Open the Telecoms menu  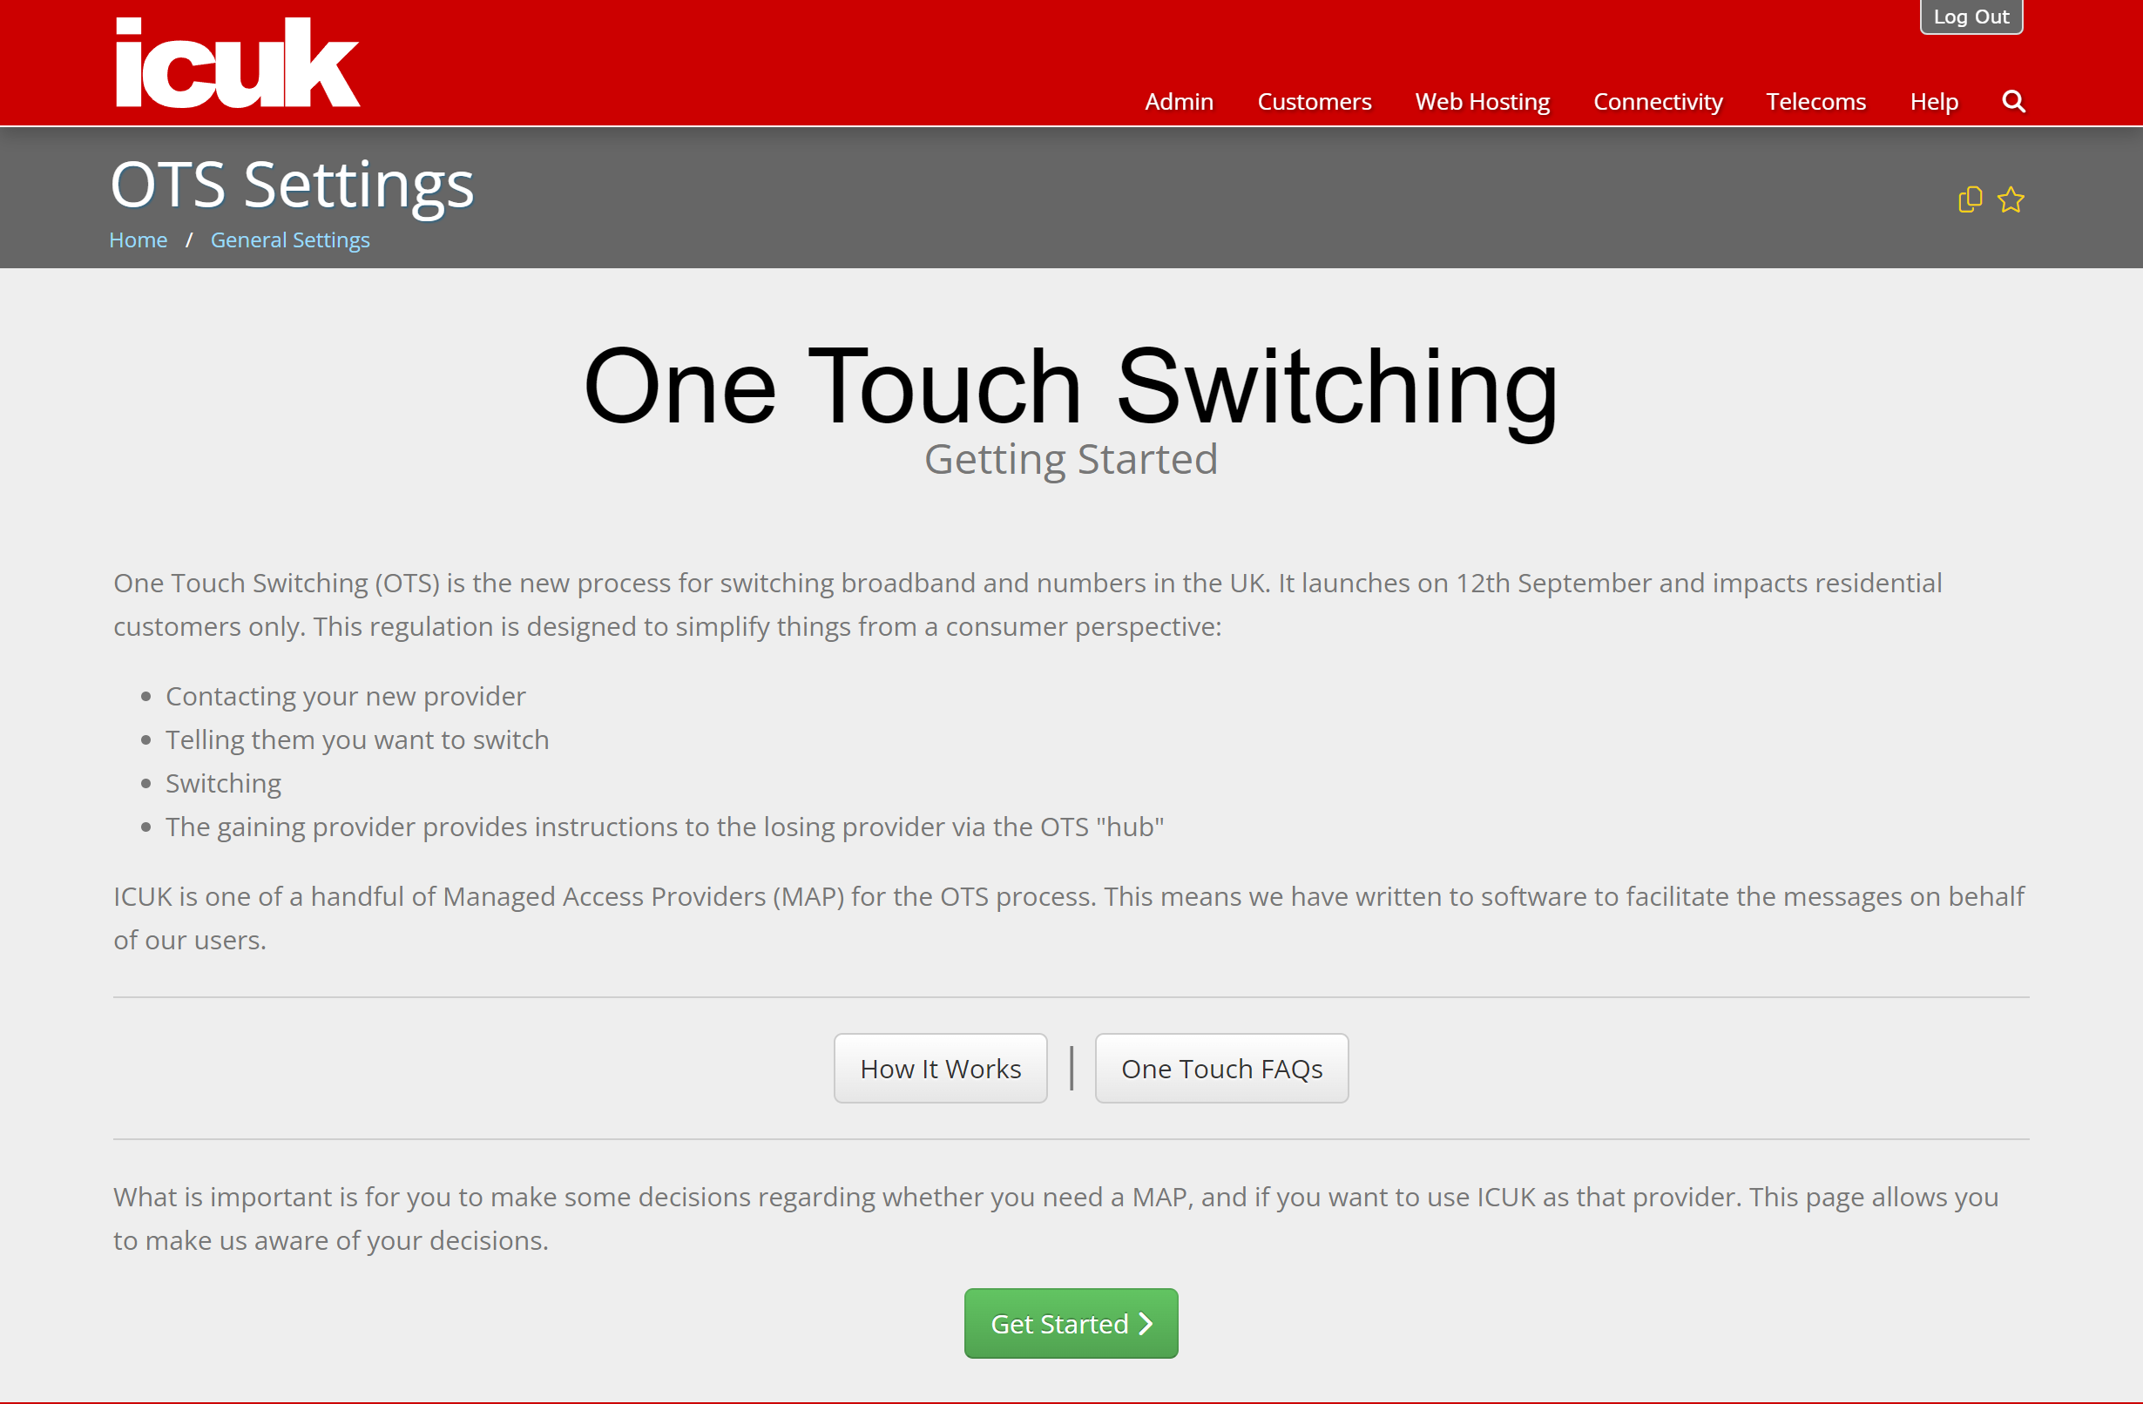click(x=1815, y=101)
